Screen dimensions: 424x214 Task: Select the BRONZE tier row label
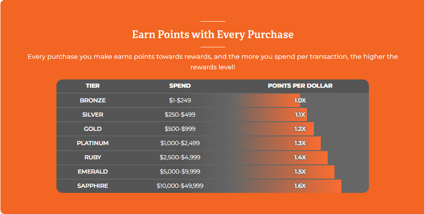[93, 101]
